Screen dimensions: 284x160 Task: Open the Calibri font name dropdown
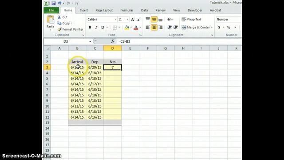(115, 20)
